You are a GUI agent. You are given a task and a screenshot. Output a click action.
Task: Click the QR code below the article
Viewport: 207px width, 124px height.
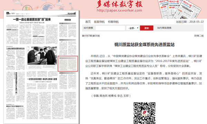(x=144, y=113)
